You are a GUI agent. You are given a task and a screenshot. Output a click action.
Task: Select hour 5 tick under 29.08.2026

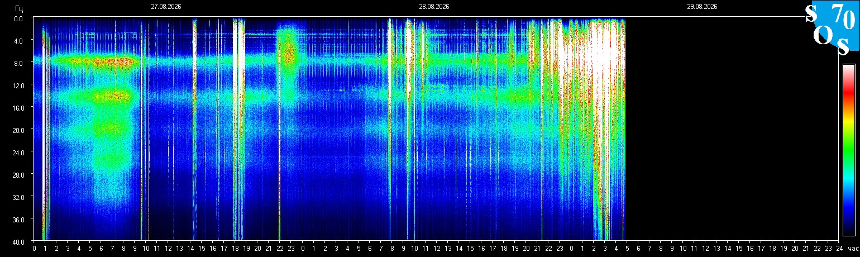coord(627,249)
